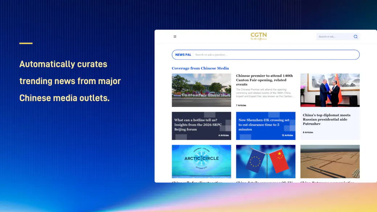Open the 'New Shenzhen-HK crossing' card
377x212 pixels.
[x=266, y=126]
